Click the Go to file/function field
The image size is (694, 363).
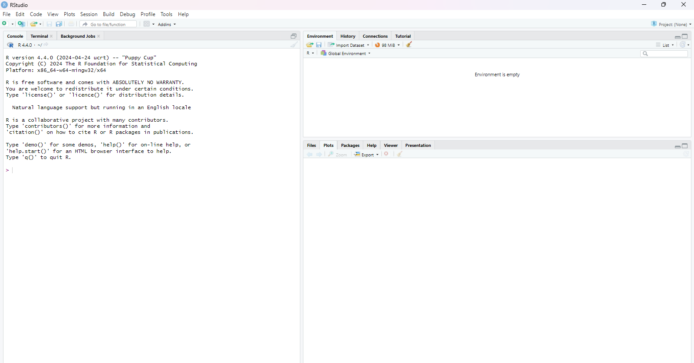109,24
